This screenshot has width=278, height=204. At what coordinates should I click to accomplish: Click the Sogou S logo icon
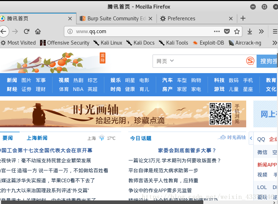click(x=250, y=61)
